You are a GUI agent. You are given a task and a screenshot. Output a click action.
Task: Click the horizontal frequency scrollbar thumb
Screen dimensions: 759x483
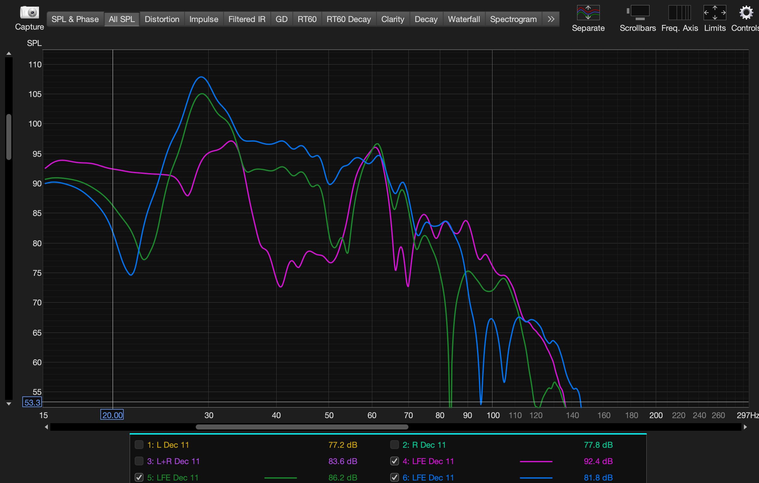pos(302,427)
